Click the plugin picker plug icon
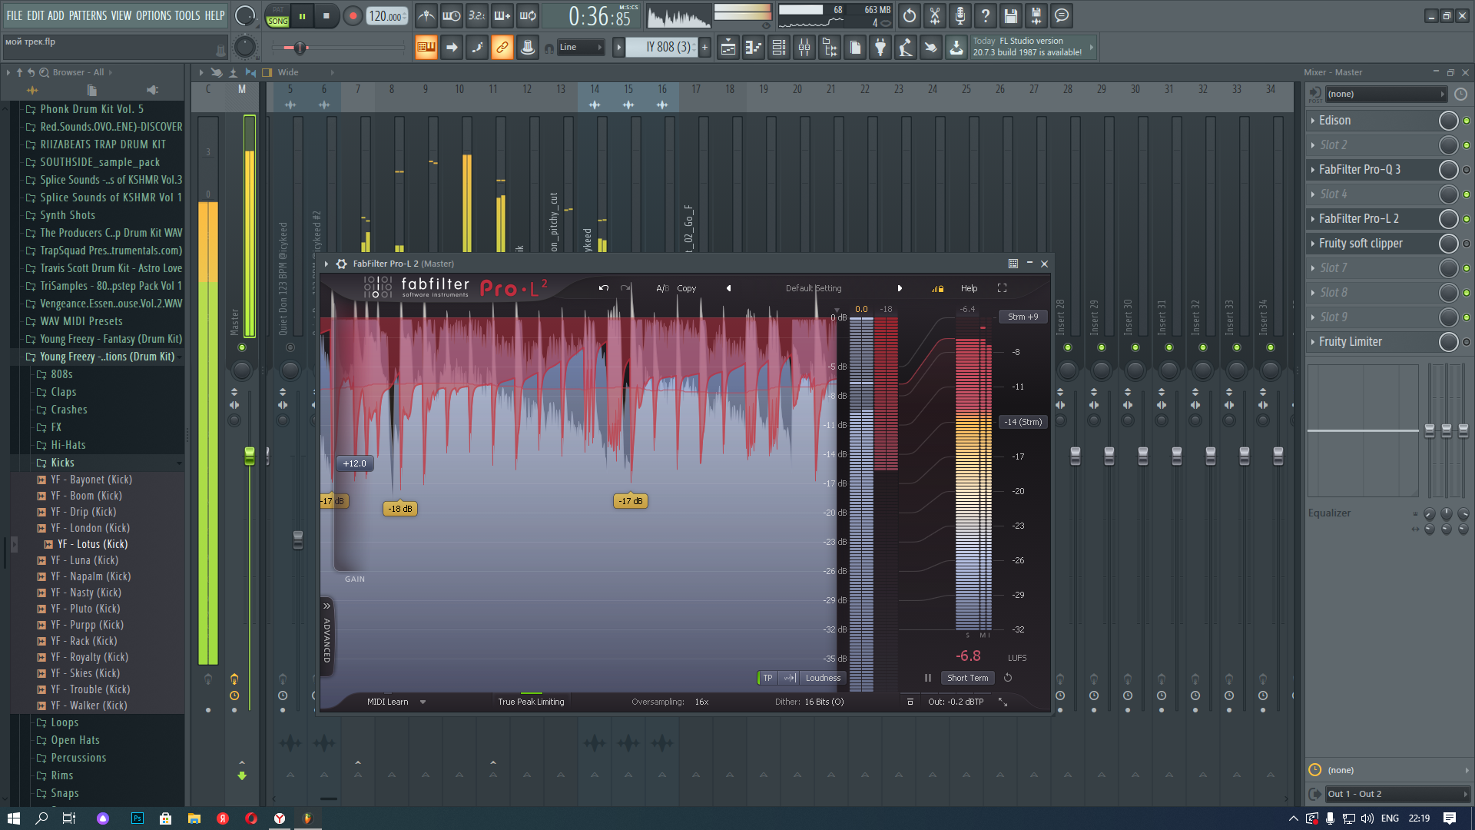1475x830 pixels. [880, 48]
